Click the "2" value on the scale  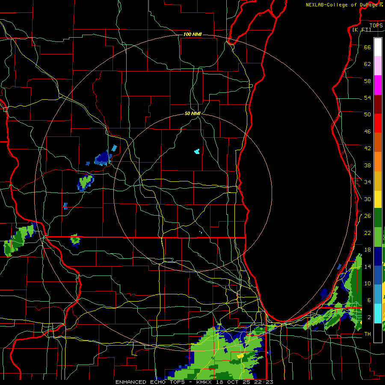click(369, 317)
